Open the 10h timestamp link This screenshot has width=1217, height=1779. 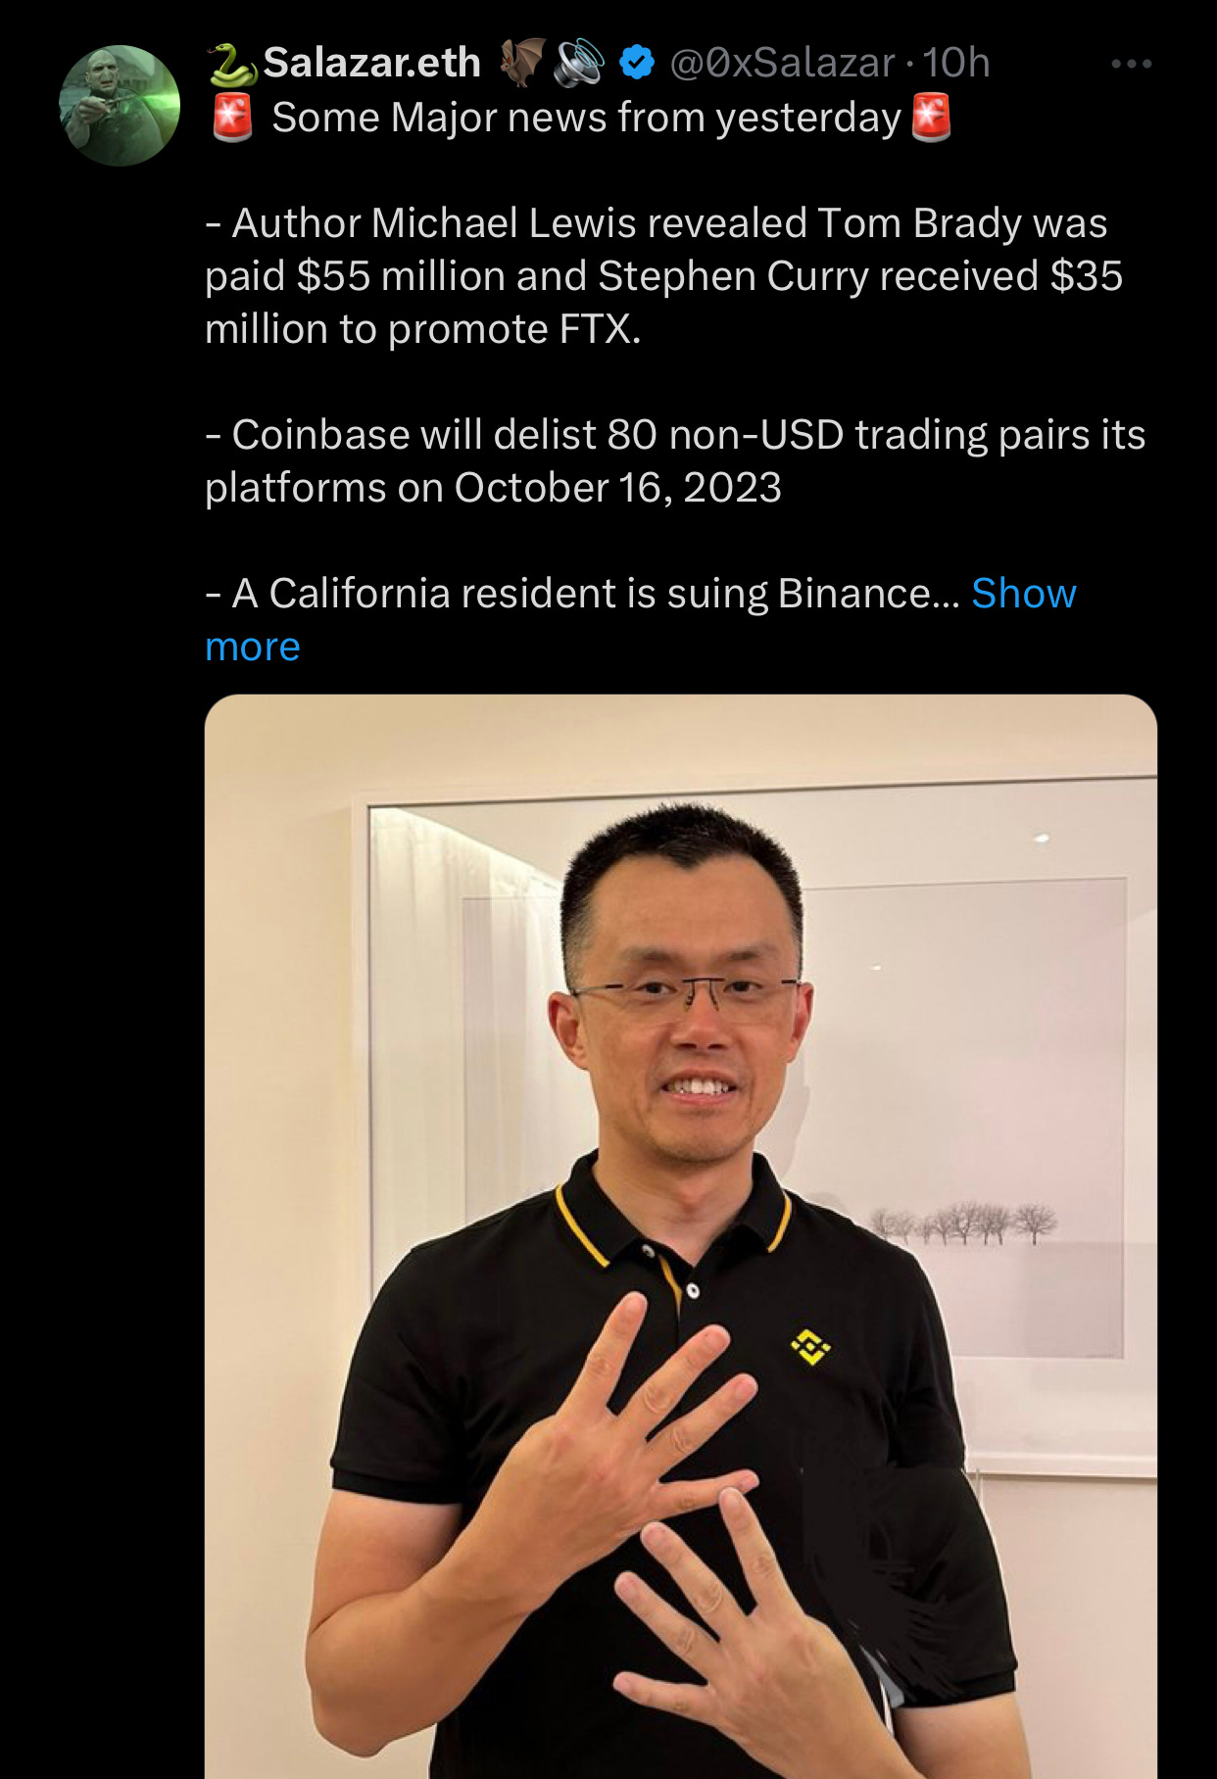[x=956, y=63]
